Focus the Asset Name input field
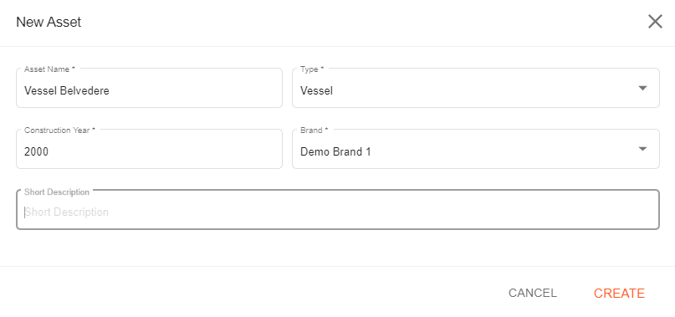675x317 pixels. (x=149, y=88)
